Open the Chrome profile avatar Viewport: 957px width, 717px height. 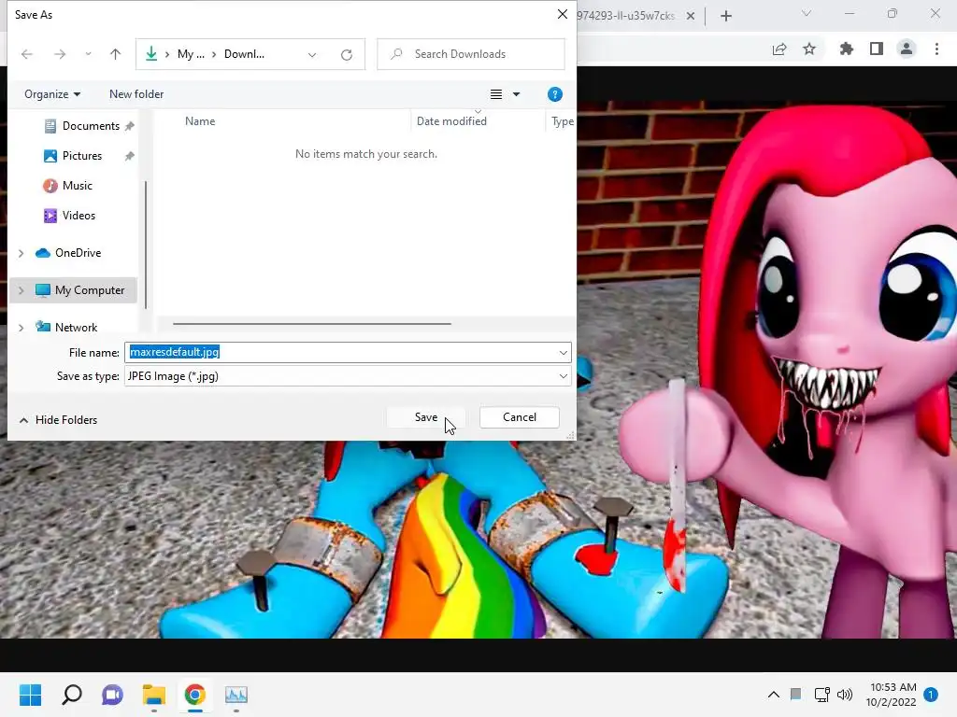[x=907, y=49]
